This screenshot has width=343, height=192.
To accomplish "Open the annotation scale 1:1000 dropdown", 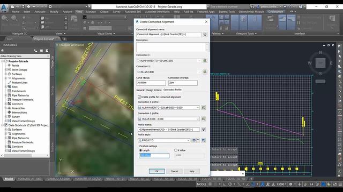I will coord(281,184).
